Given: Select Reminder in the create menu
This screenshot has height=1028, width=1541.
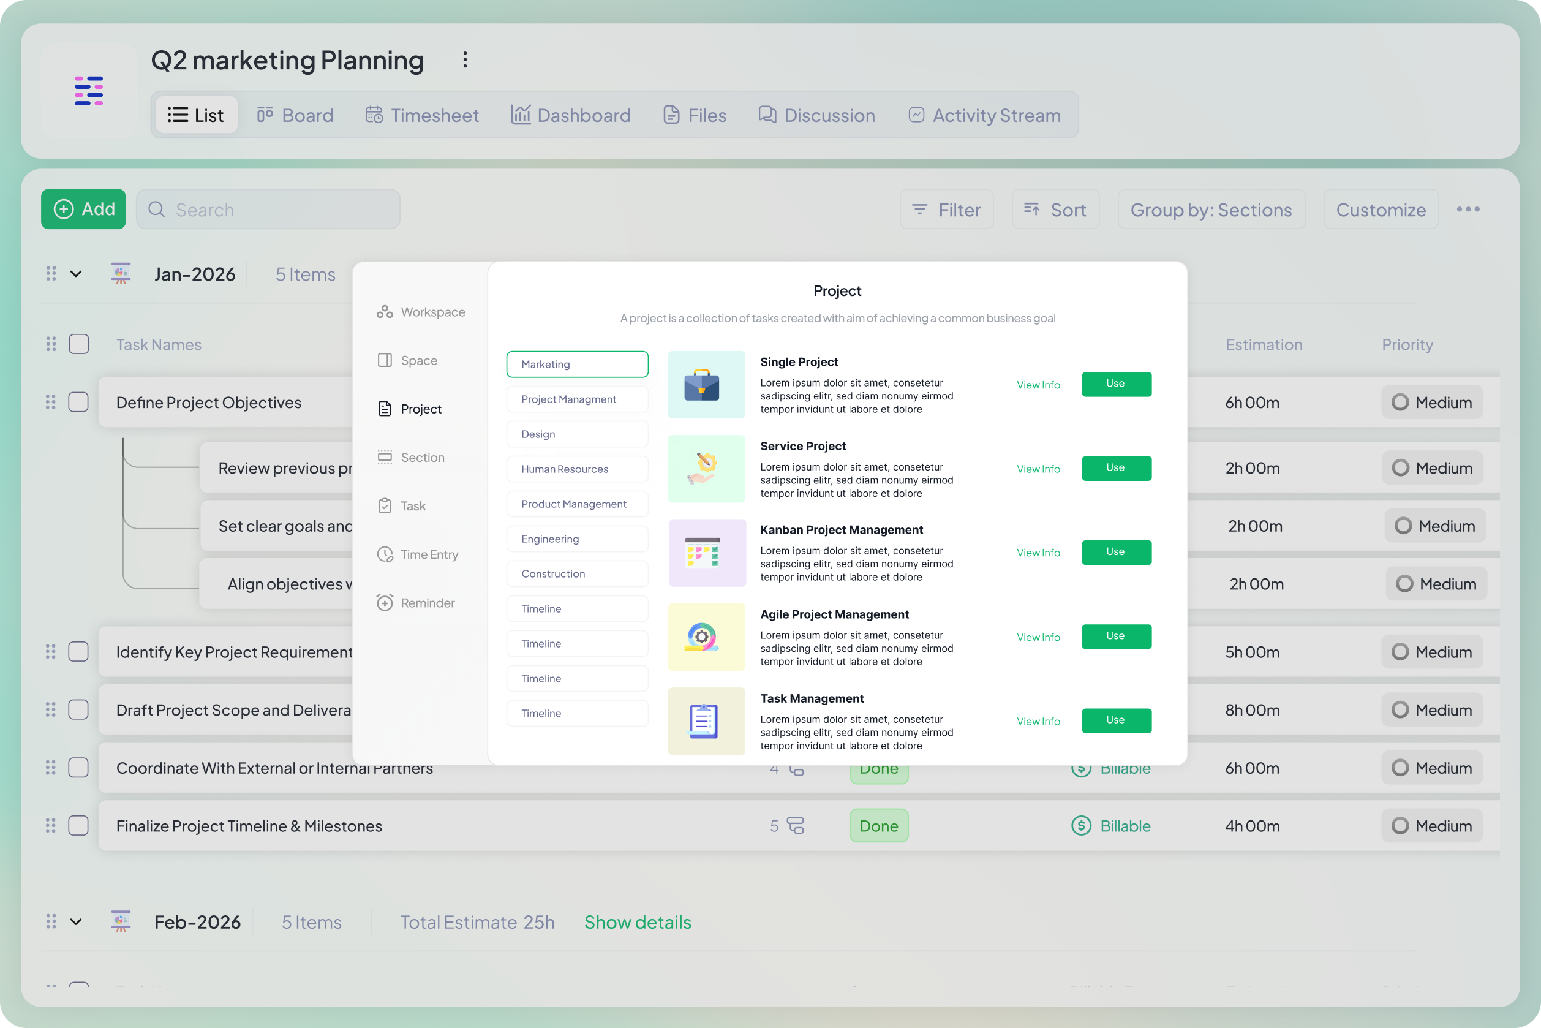Looking at the screenshot, I should point(415,603).
